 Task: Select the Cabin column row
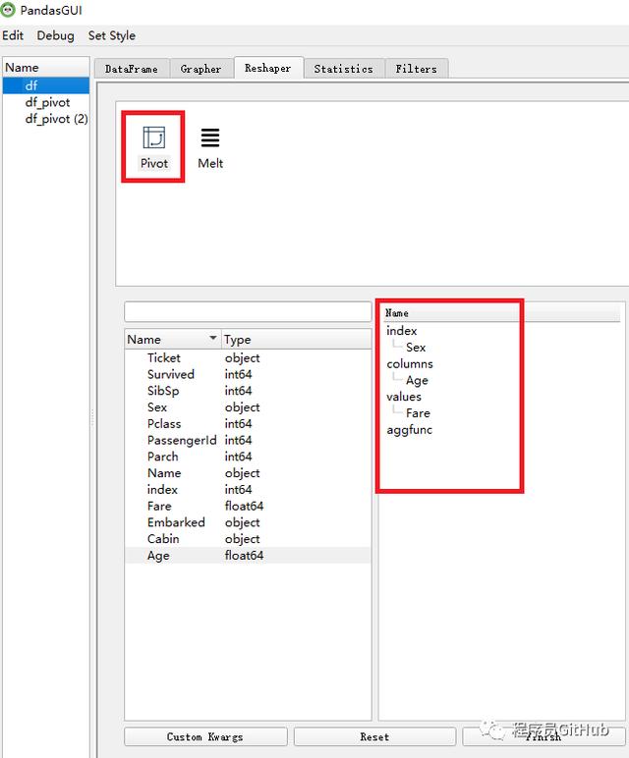click(248, 539)
